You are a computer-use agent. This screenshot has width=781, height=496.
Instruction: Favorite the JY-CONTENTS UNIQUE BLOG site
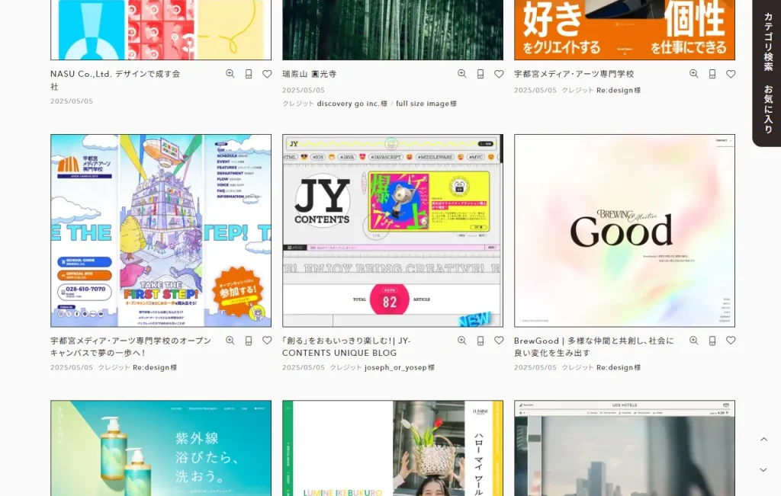[x=499, y=341]
